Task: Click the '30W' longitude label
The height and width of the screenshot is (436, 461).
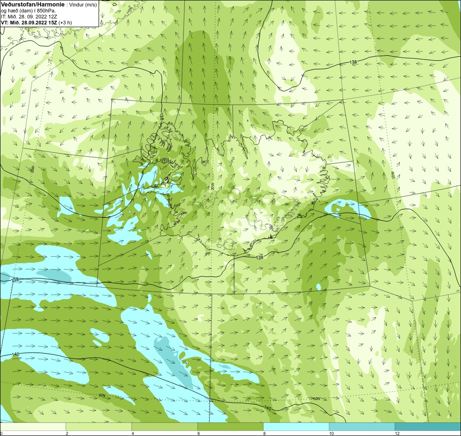Action: tap(32, 169)
